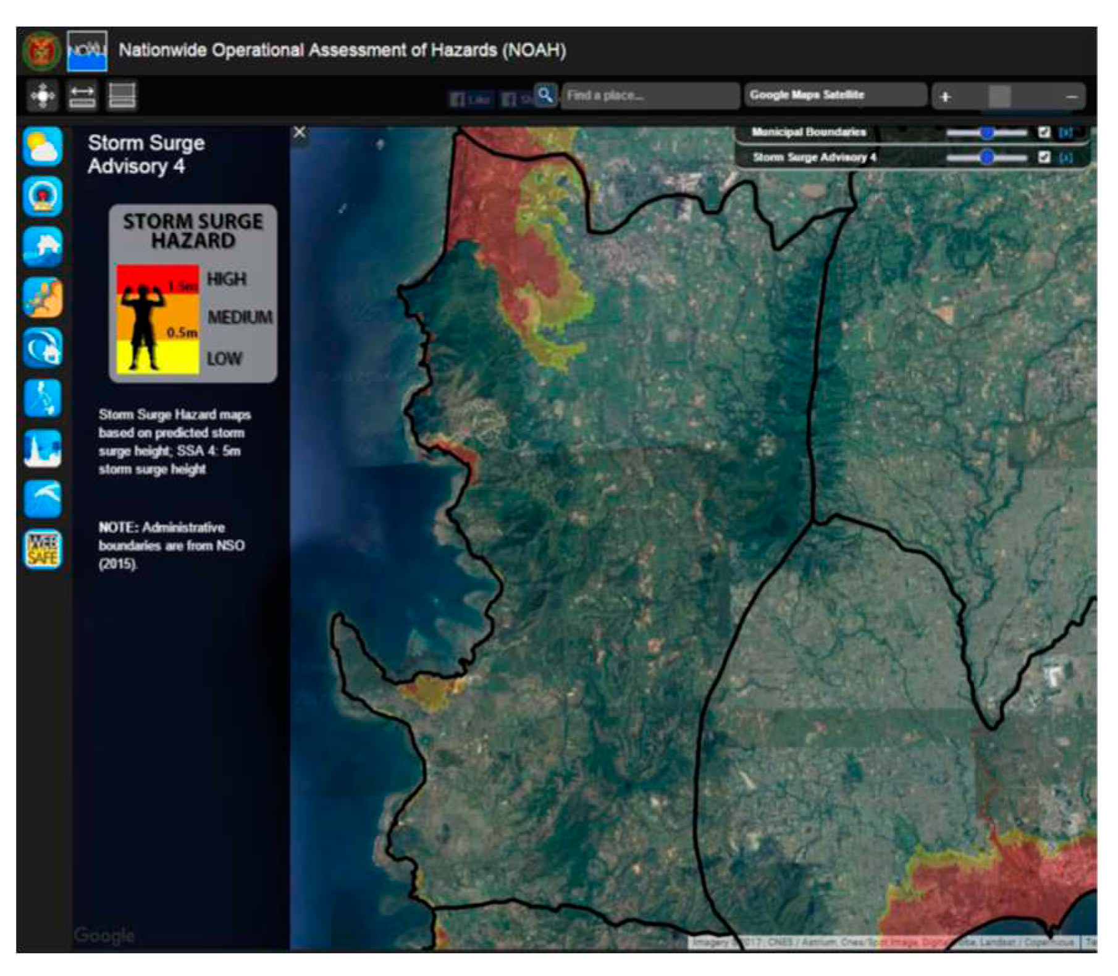Expand the bracket link beside Municipal Boundaries
Viewport: 1118px width, 976px height.
pyautogui.click(x=1066, y=132)
